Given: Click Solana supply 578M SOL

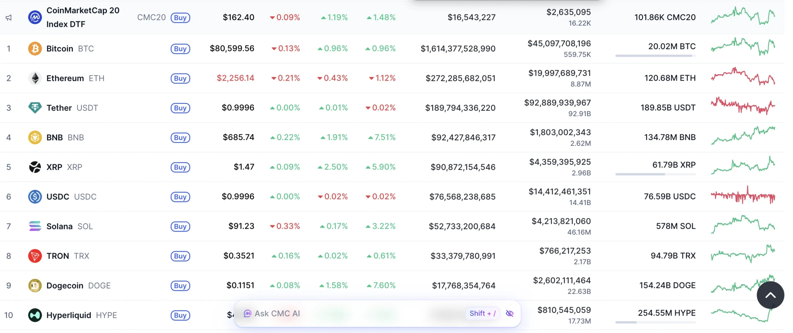Looking at the screenshot, I should (x=676, y=226).
